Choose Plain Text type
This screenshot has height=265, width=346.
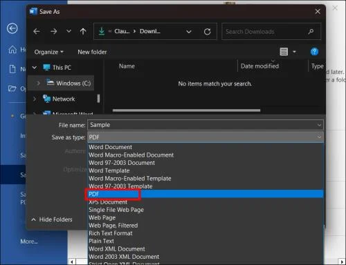pos(101,241)
